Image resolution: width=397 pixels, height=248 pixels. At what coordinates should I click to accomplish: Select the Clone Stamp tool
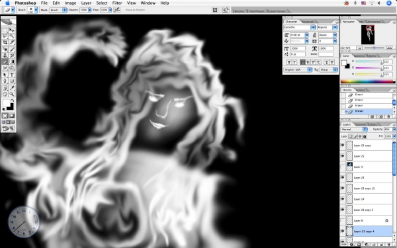(5, 56)
